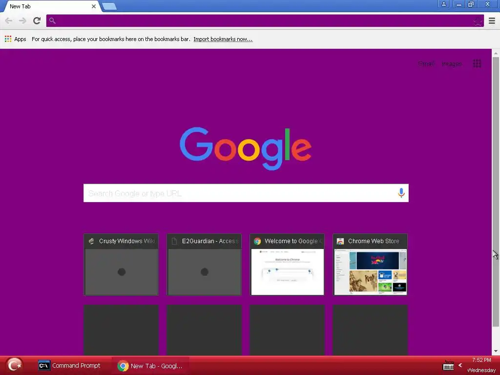Viewport: 500px width, 375px height.
Task: Click the browser Back arrow
Action: click(9, 21)
